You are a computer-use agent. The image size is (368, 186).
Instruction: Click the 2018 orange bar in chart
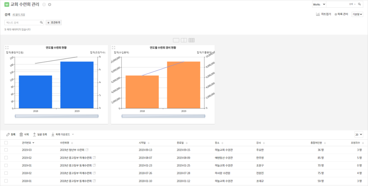coord(142,92)
